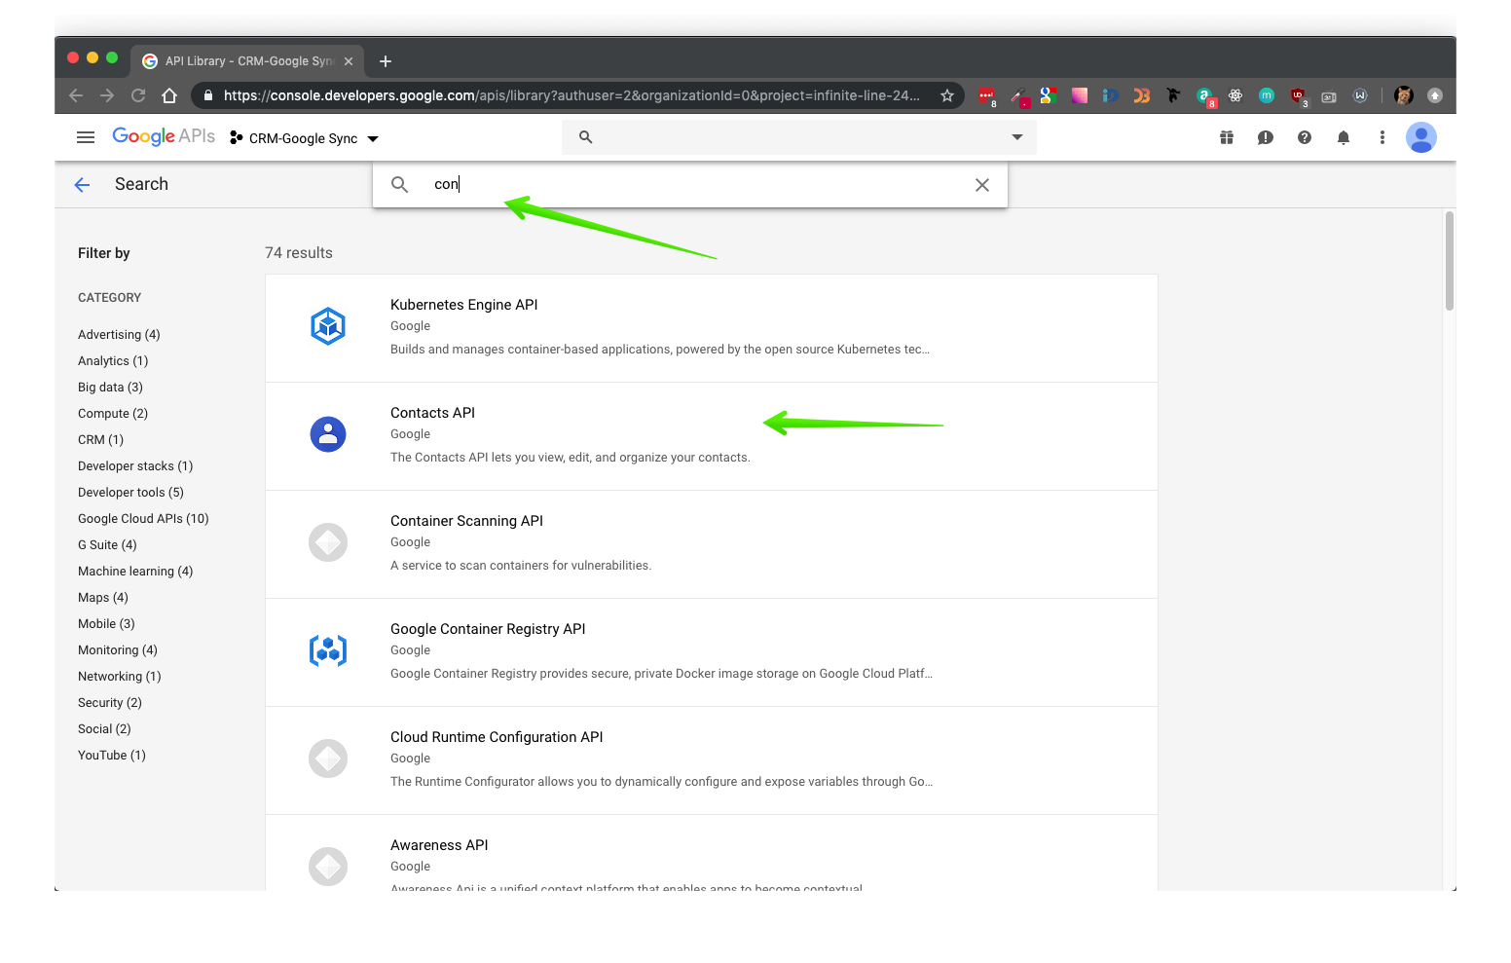Screen dimensions: 1511x963
Task: Open the free trial gift icon
Action: (1227, 137)
